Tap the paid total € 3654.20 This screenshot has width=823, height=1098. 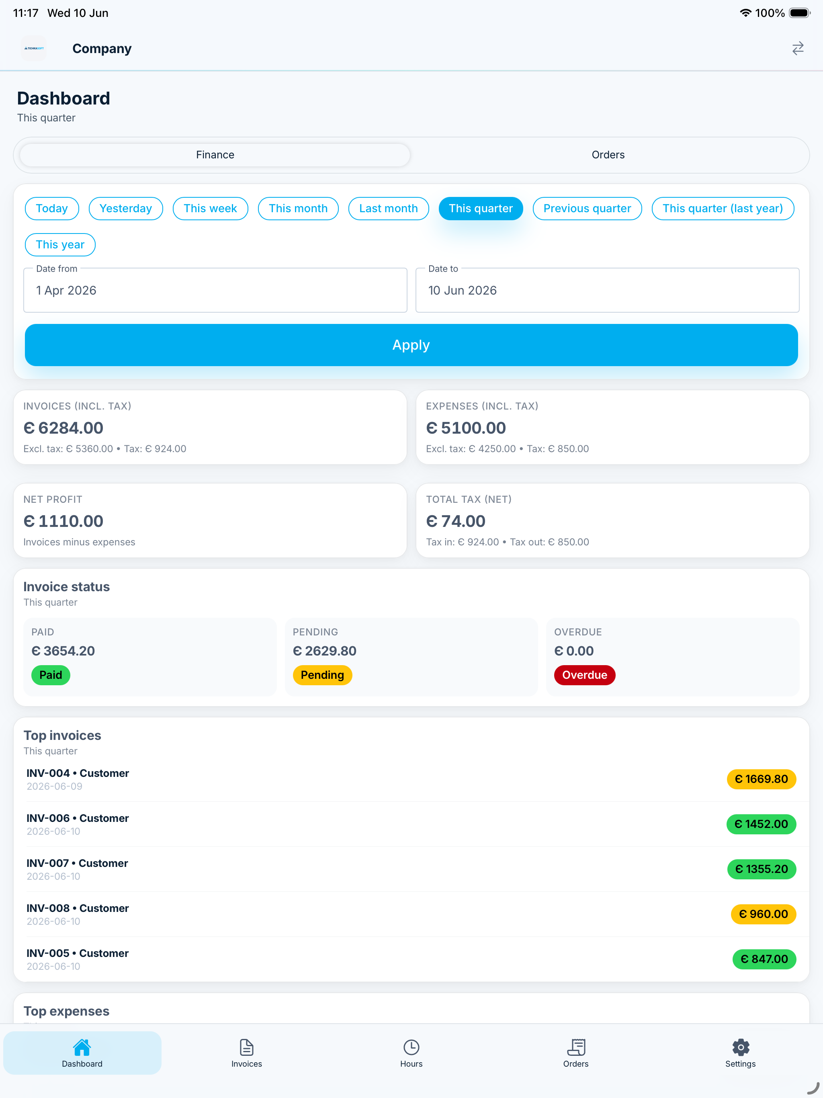(63, 651)
